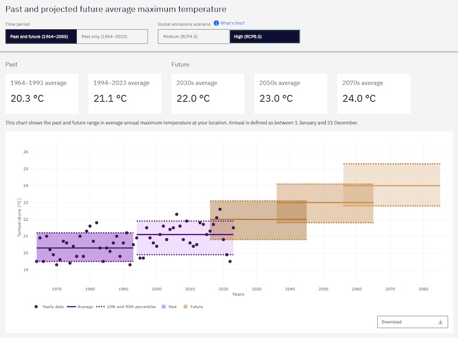The image size is (458, 338).
Task: Click the 2030s average card
Action: click(x=208, y=93)
